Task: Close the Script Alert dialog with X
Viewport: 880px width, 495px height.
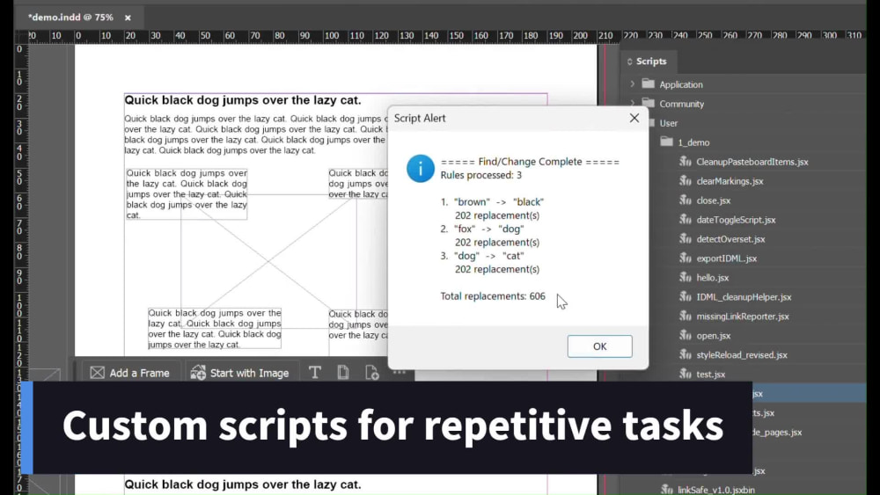Action: pos(634,119)
